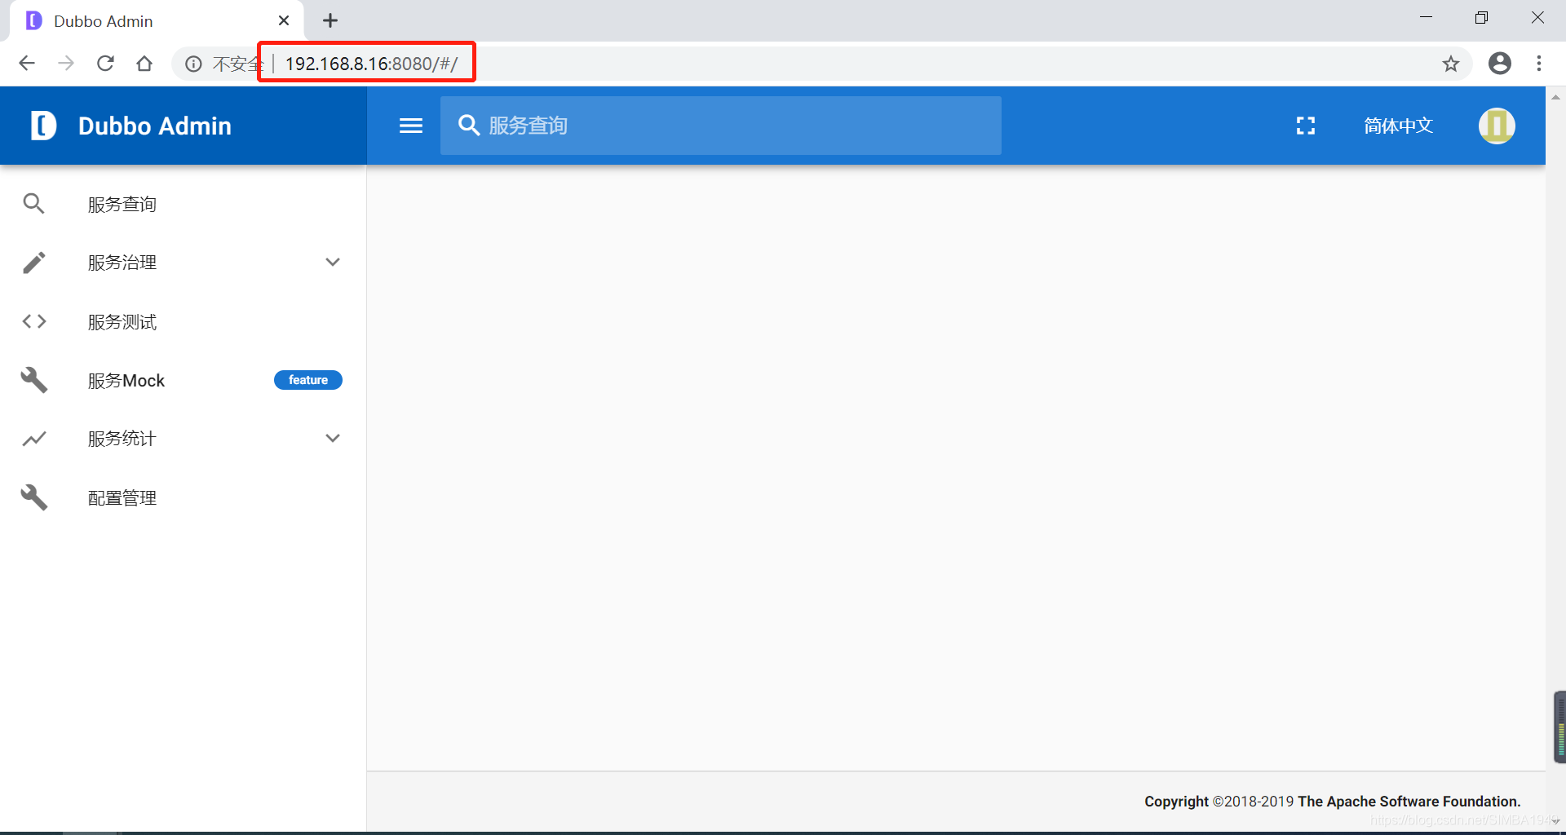Image resolution: width=1566 pixels, height=835 pixels.
Task: Open the 服务统计 menu item
Action: click(184, 439)
